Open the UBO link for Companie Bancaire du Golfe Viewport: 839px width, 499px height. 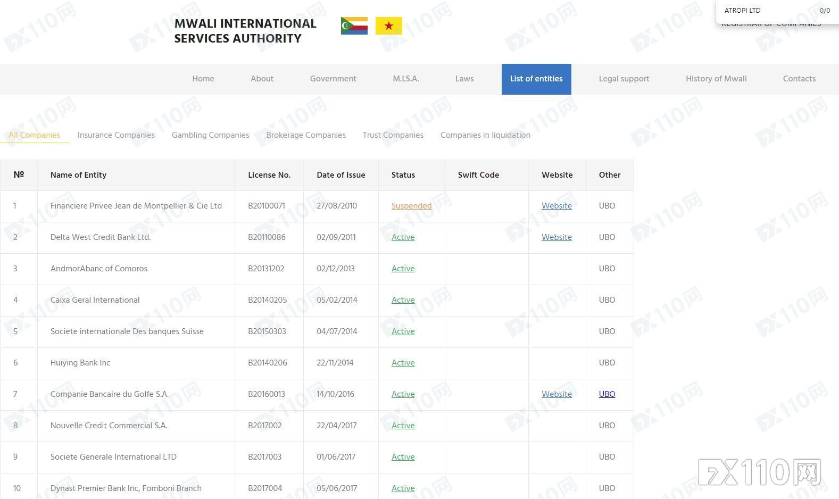click(x=607, y=394)
